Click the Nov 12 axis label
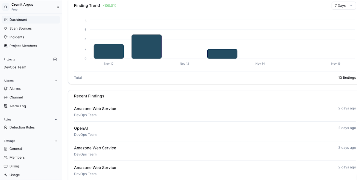This screenshot has height=180, width=357. (x=184, y=64)
